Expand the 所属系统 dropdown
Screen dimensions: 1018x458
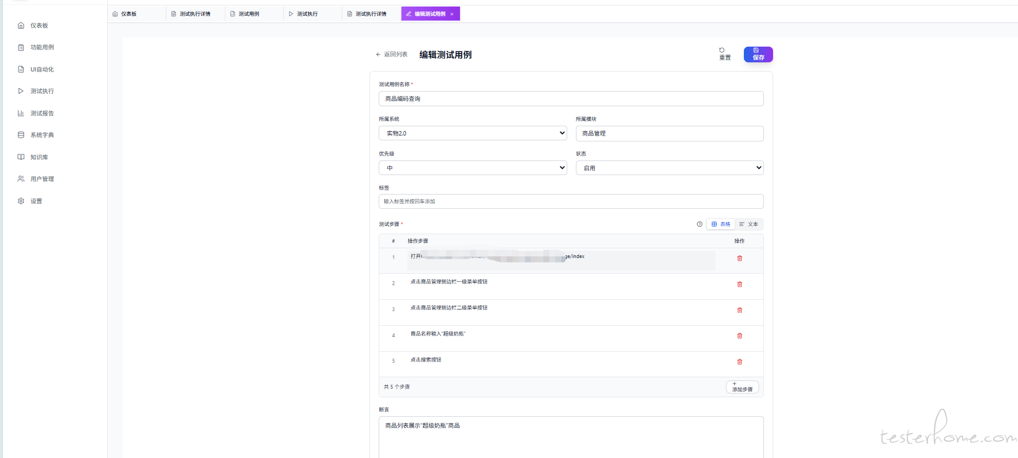click(472, 133)
